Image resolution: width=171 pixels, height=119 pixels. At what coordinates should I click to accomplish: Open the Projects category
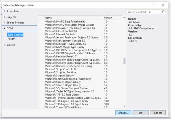pyautogui.click(x=11, y=17)
